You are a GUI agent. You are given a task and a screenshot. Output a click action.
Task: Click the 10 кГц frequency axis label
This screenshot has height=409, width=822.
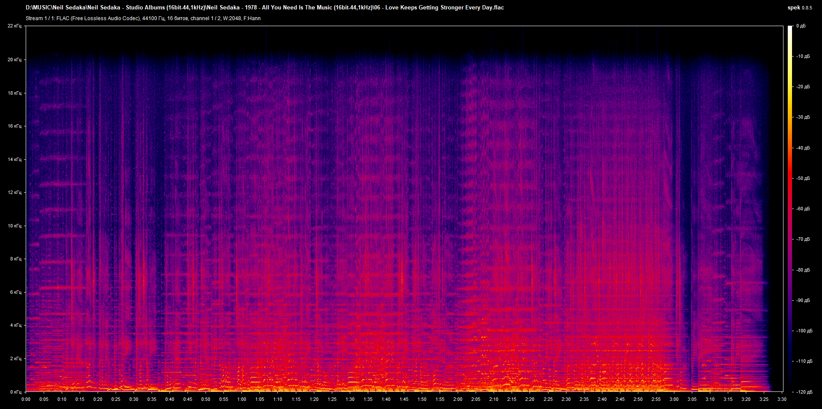pyautogui.click(x=14, y=226)
